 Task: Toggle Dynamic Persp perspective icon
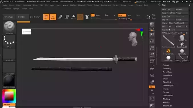(152, 61)
